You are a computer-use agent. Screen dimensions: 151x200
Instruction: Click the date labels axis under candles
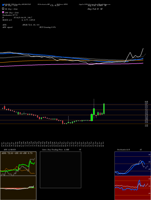tap(53, 144)
